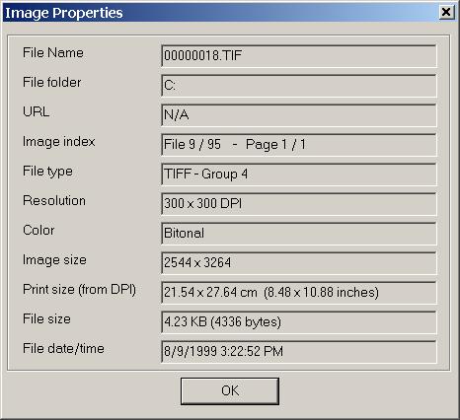Click the Print size (from DPI) label
Image resolution: width=460 pixels, height=420 pixels.
79,290
